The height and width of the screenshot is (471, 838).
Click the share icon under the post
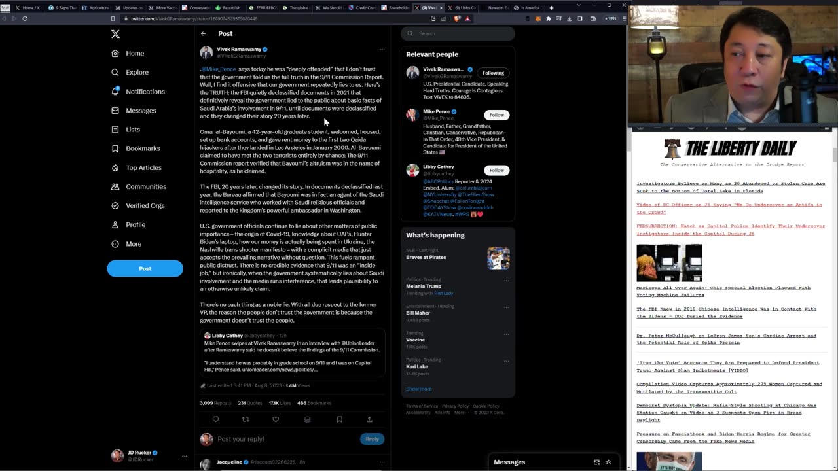[369, 419]
